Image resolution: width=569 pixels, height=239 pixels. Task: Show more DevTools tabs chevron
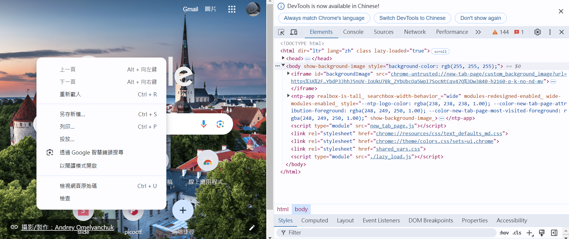coord(478,32)
